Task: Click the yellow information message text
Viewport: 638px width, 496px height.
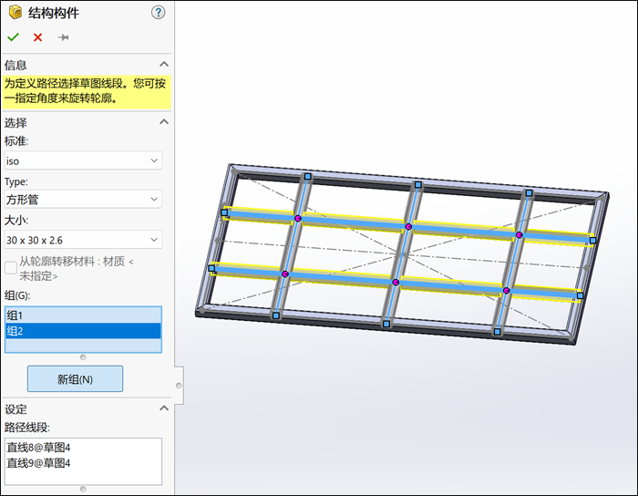Action: click(x=86, y=91)
